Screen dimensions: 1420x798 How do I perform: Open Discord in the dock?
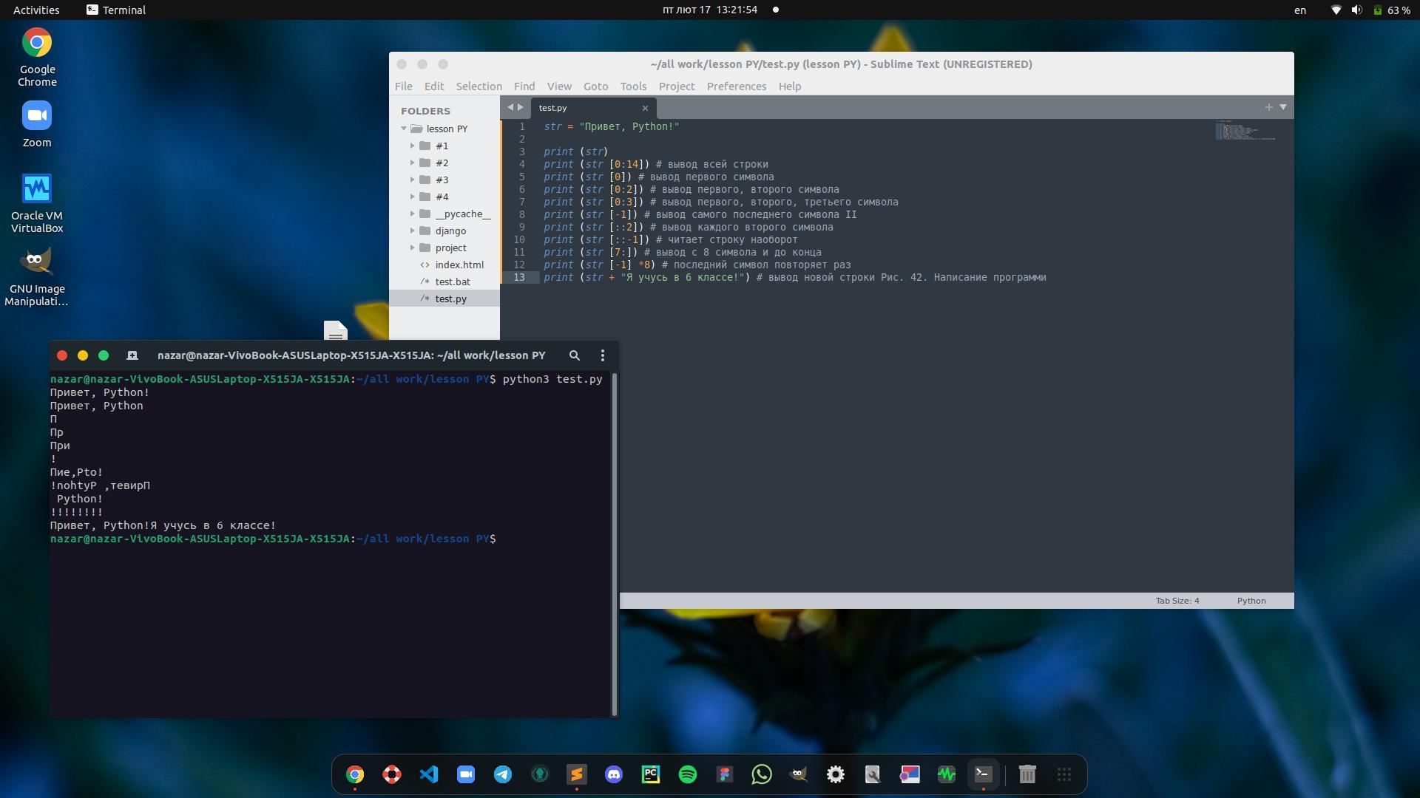click(x=614, y=774)
